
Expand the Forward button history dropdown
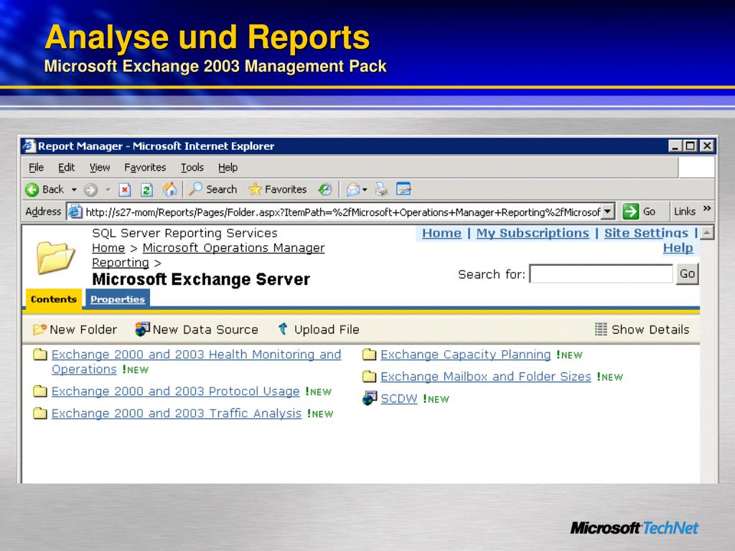click(108, 189)
